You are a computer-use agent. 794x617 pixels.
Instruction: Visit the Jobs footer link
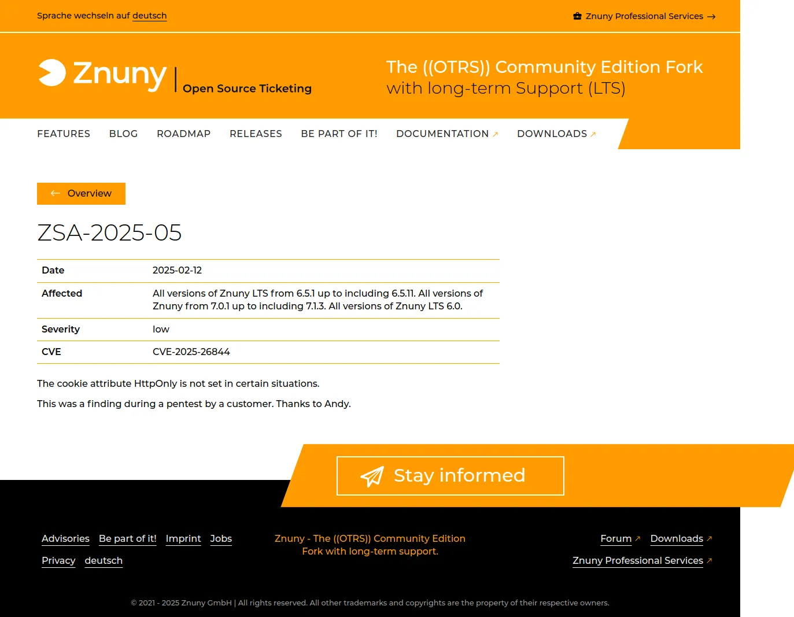click(x=221, y=538)
